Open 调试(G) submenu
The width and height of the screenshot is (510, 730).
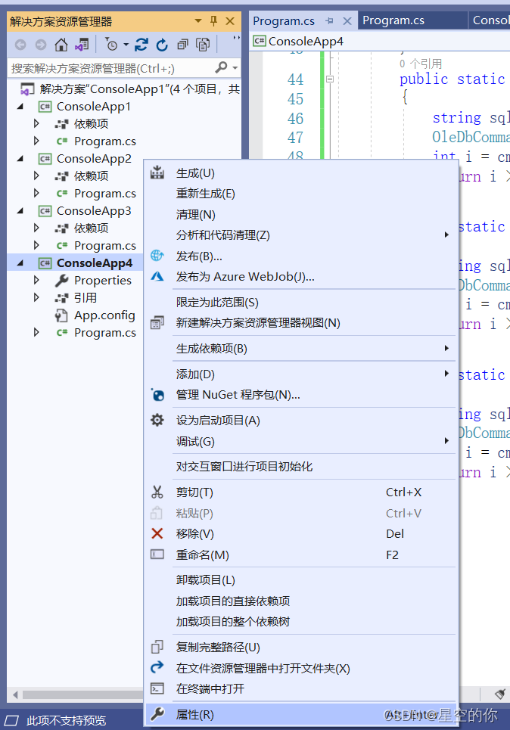[x=300, y=441]
